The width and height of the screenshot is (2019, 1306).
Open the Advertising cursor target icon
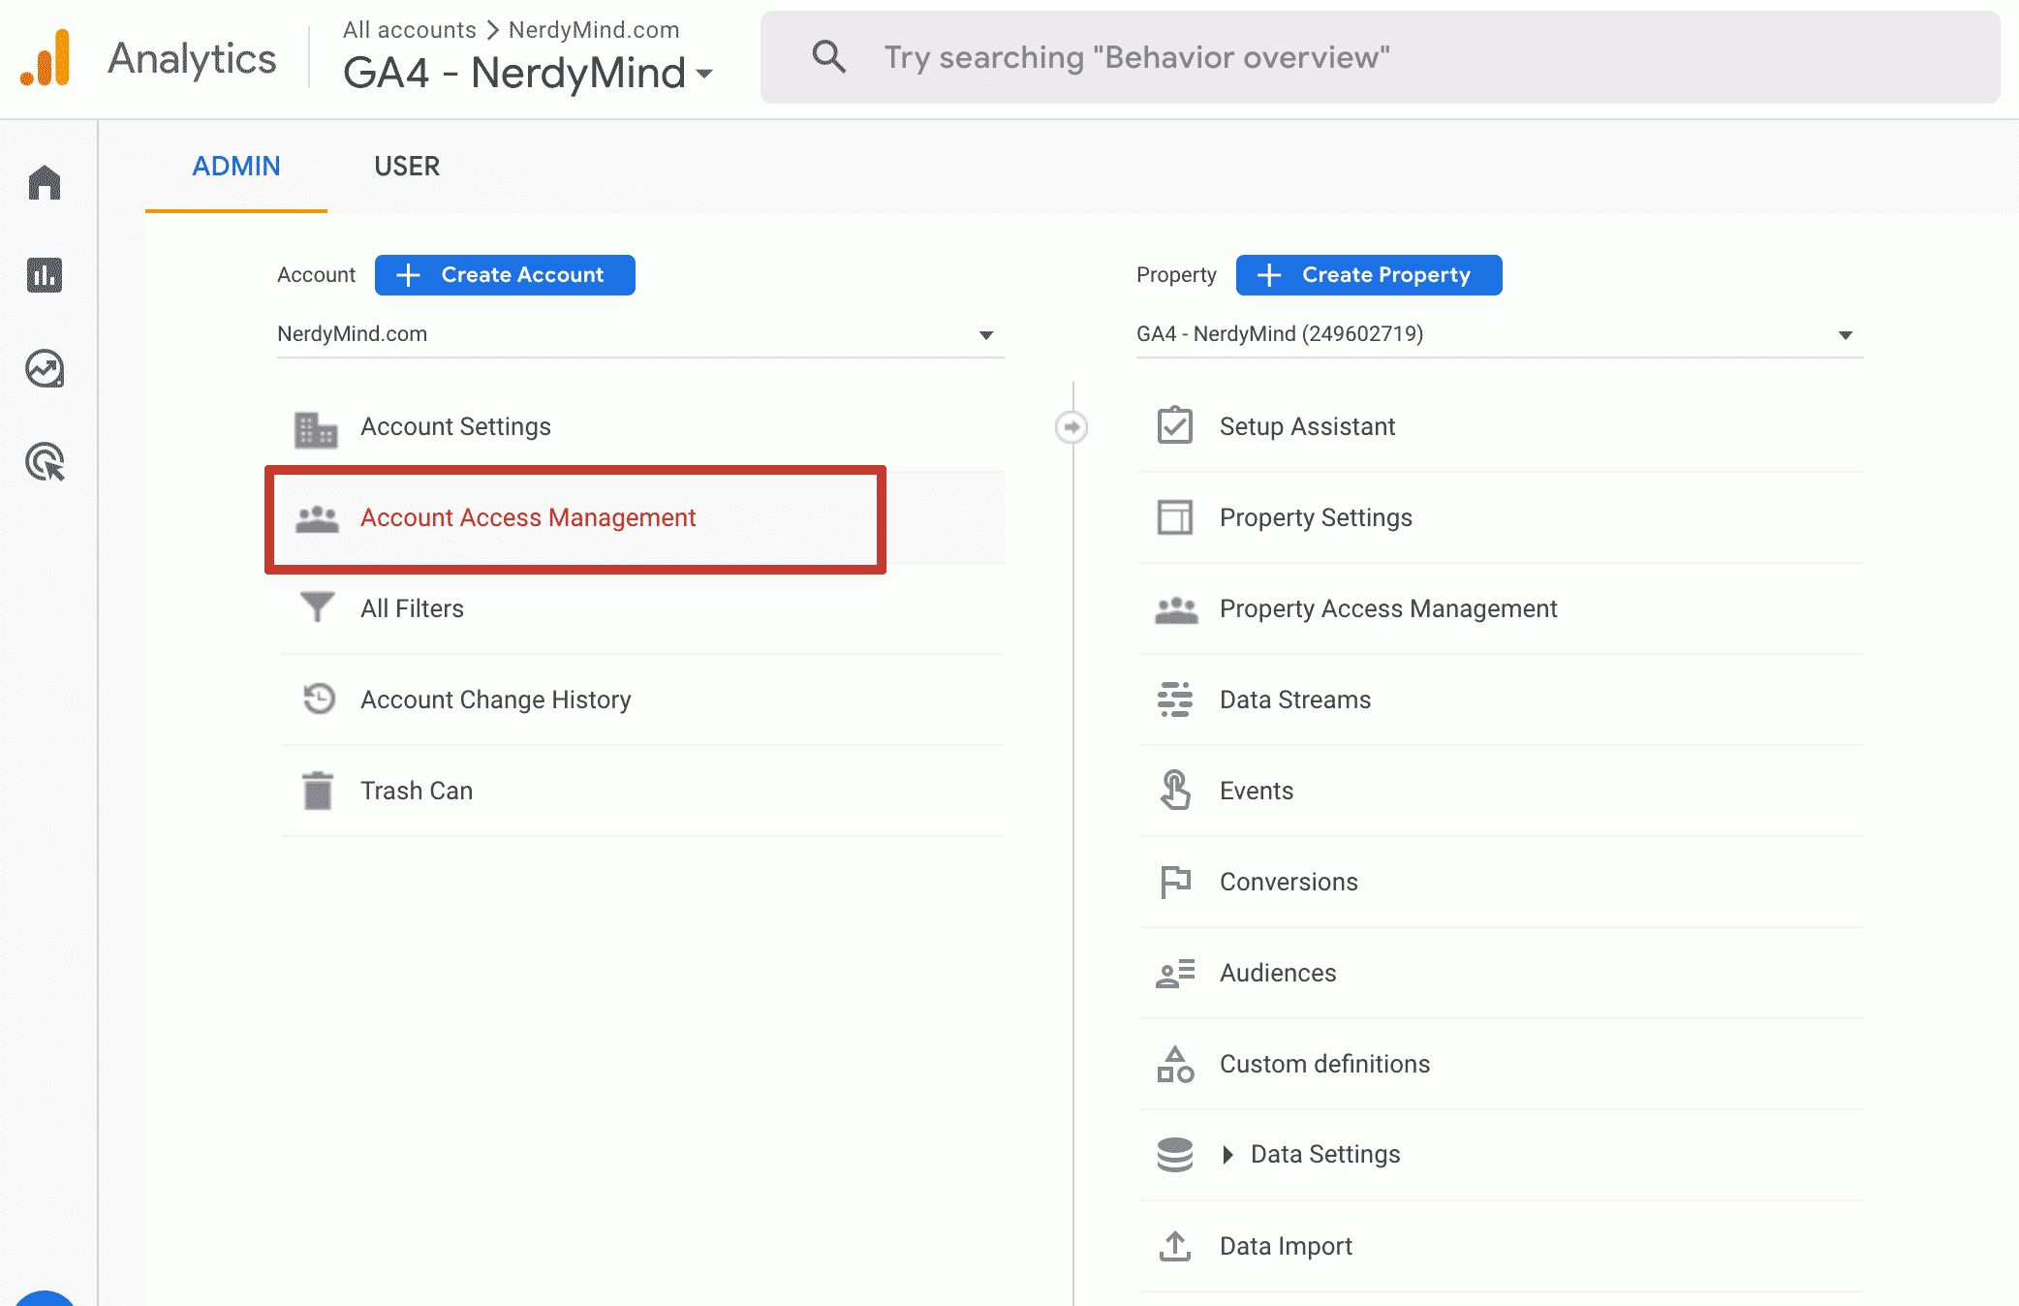click(x=45, y=462)
